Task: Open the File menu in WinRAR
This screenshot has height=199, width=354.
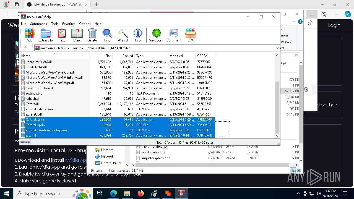Action: click(24, 24)
